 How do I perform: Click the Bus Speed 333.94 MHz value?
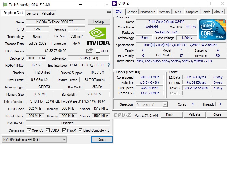tap(150, 88)
